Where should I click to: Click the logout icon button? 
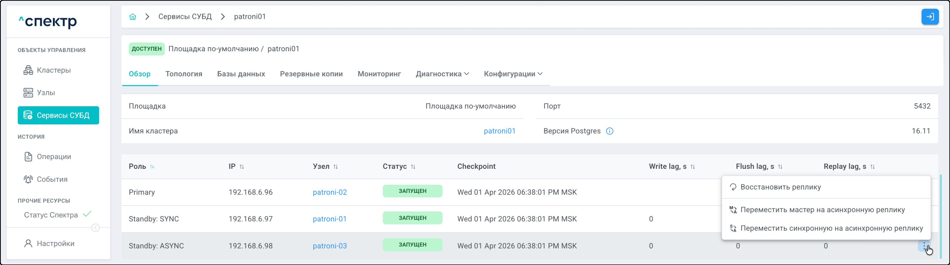[930, 16]
